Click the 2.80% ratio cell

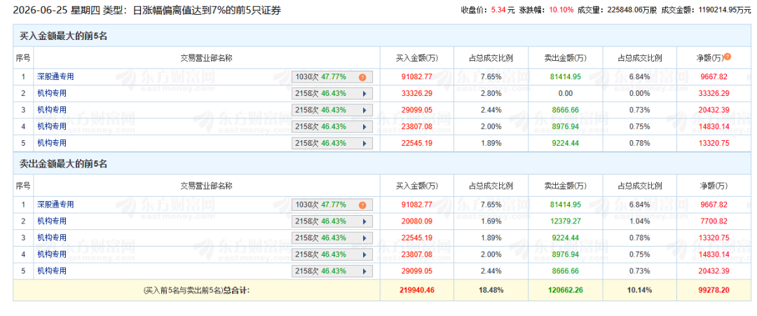[491, 93]
